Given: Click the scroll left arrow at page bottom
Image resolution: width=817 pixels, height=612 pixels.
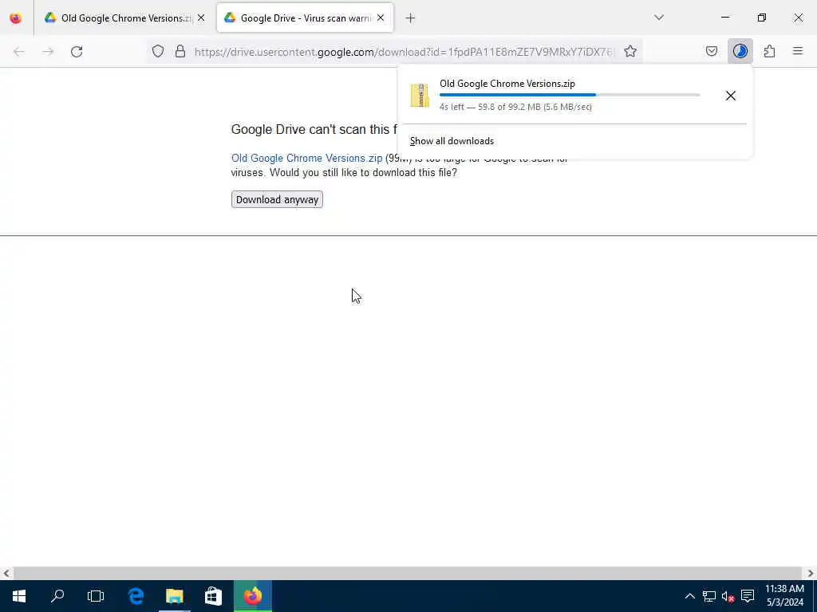Looking at the screenshot, I should pos(6,573).
